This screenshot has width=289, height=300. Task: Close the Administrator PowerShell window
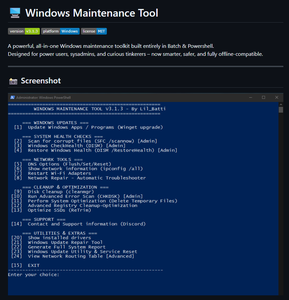pyautogui.click(x=277, y=97)
